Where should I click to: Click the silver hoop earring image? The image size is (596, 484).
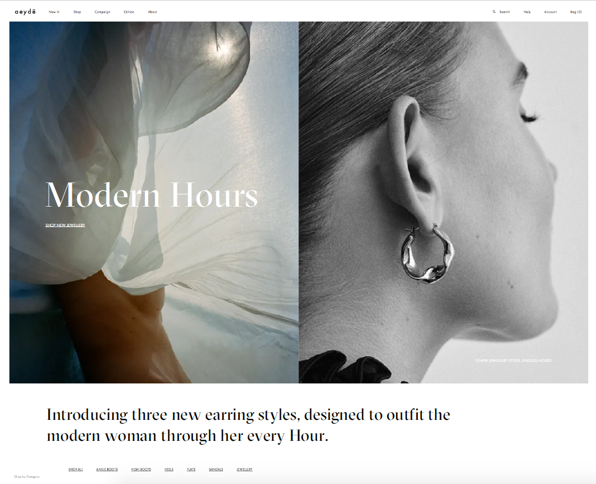443,202
